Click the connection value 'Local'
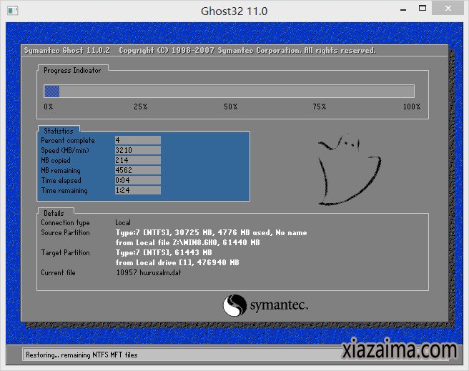Viewport: 469px width, 371px height. point(123,222)
